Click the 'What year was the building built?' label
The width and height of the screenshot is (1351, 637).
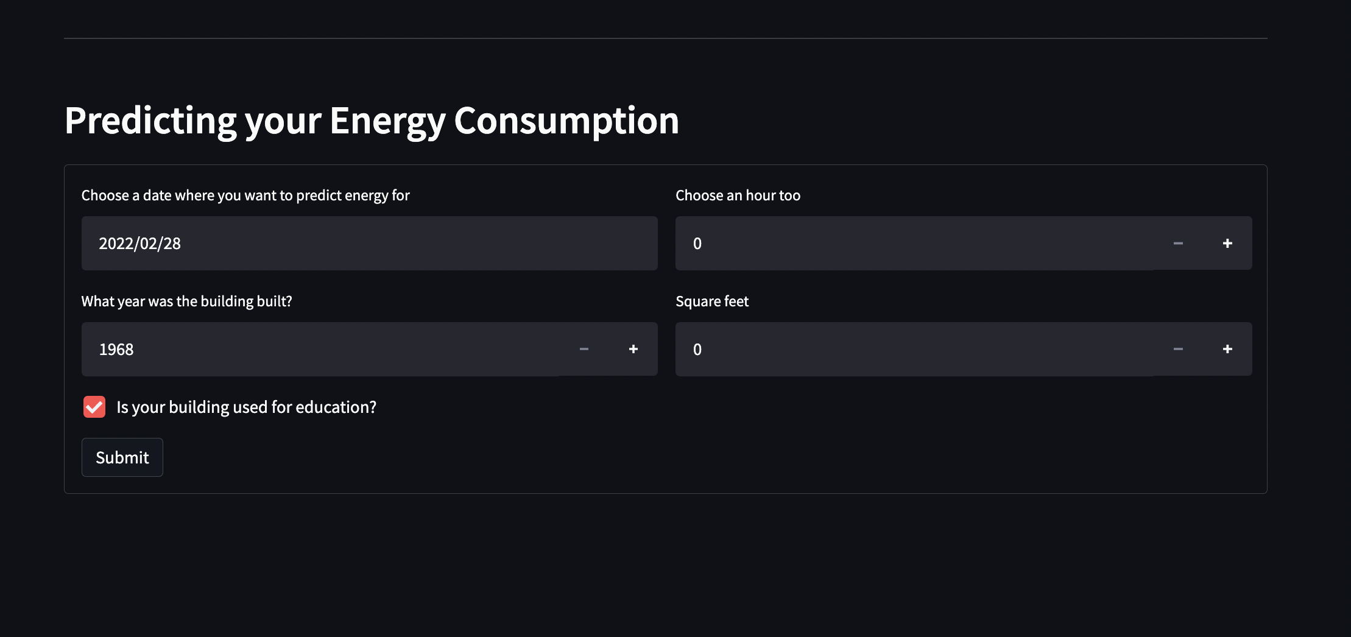[187, 301]
